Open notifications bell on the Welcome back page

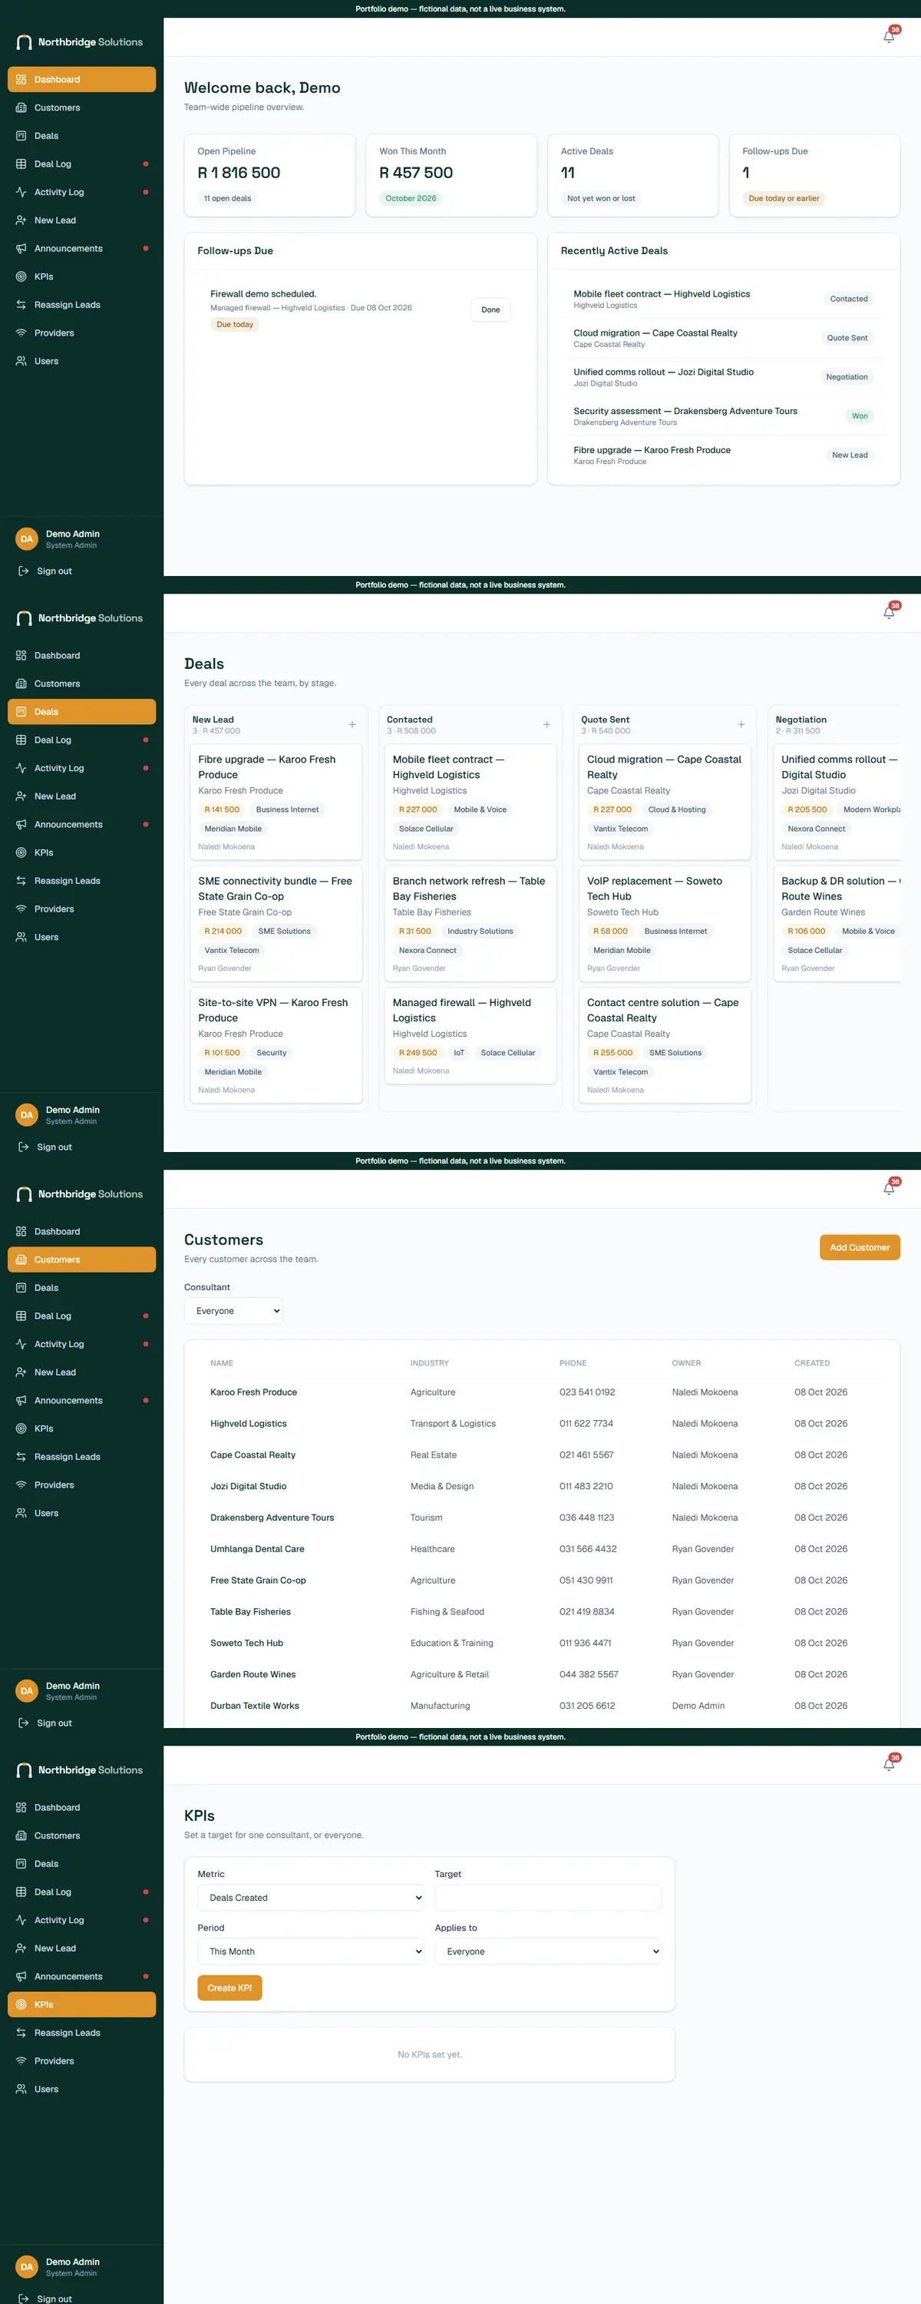point(889,37)
